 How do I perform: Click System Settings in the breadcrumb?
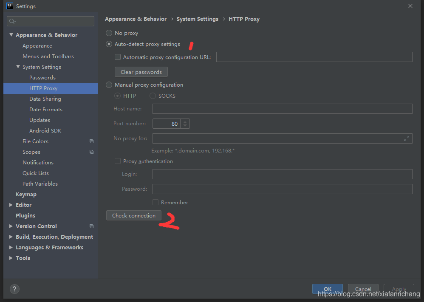(x=198, y=19)
